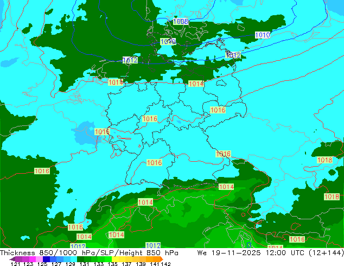Click the forecast date 'We 19-11-2025 12:00 UTC'
This screenshot has width=344, height=266.
click(x=251, y=253)
